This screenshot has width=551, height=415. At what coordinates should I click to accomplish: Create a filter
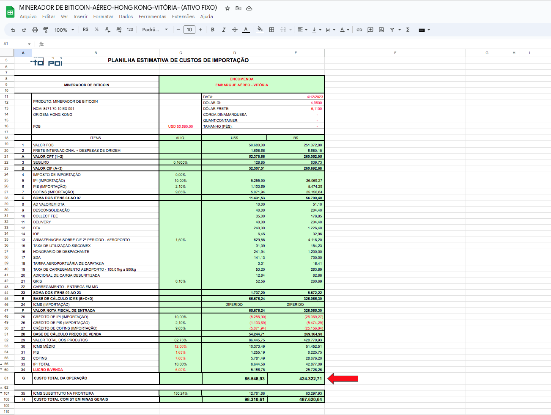(392, 30)
